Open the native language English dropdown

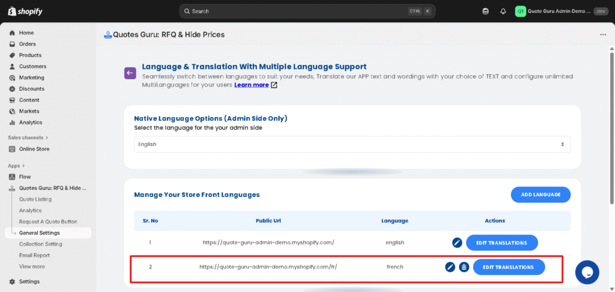(352, 144)
